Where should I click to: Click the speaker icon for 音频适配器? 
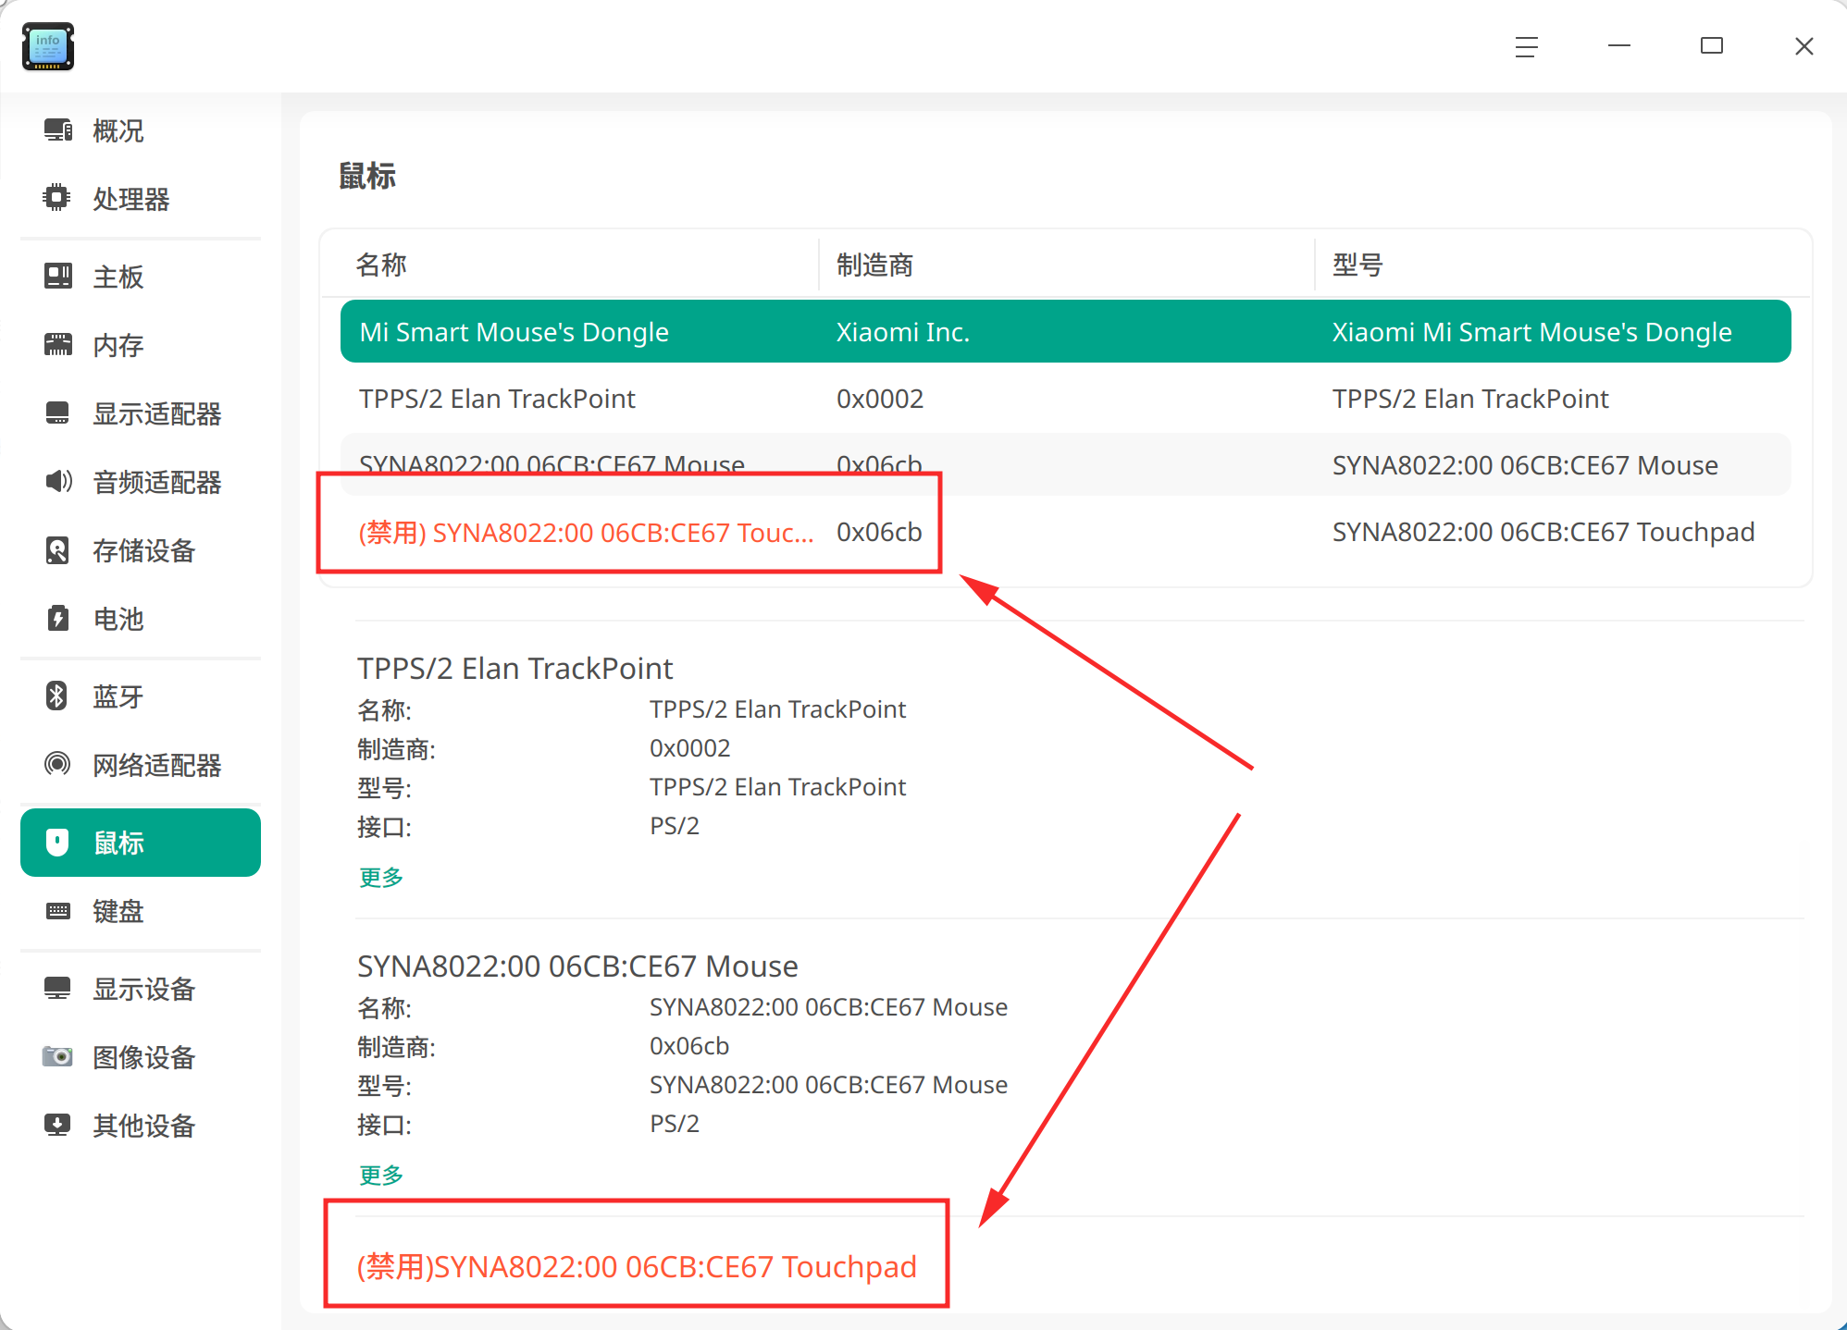(x=58, y=481)
